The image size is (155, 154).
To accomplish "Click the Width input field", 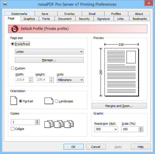I will click(x=22, y=80).
